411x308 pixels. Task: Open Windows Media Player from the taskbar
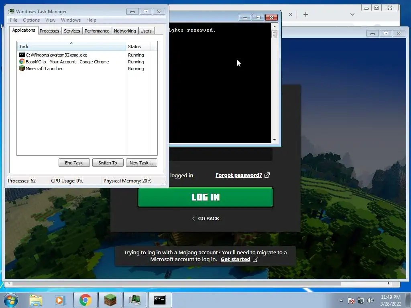click(60, 300)
